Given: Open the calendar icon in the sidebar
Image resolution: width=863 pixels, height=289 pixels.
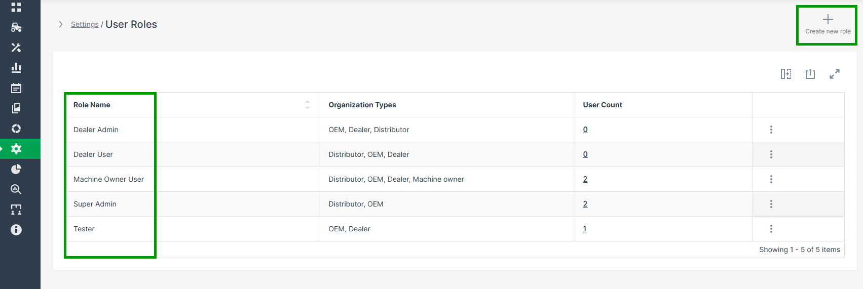Looking at the screenshot, I should pos(16,88).
